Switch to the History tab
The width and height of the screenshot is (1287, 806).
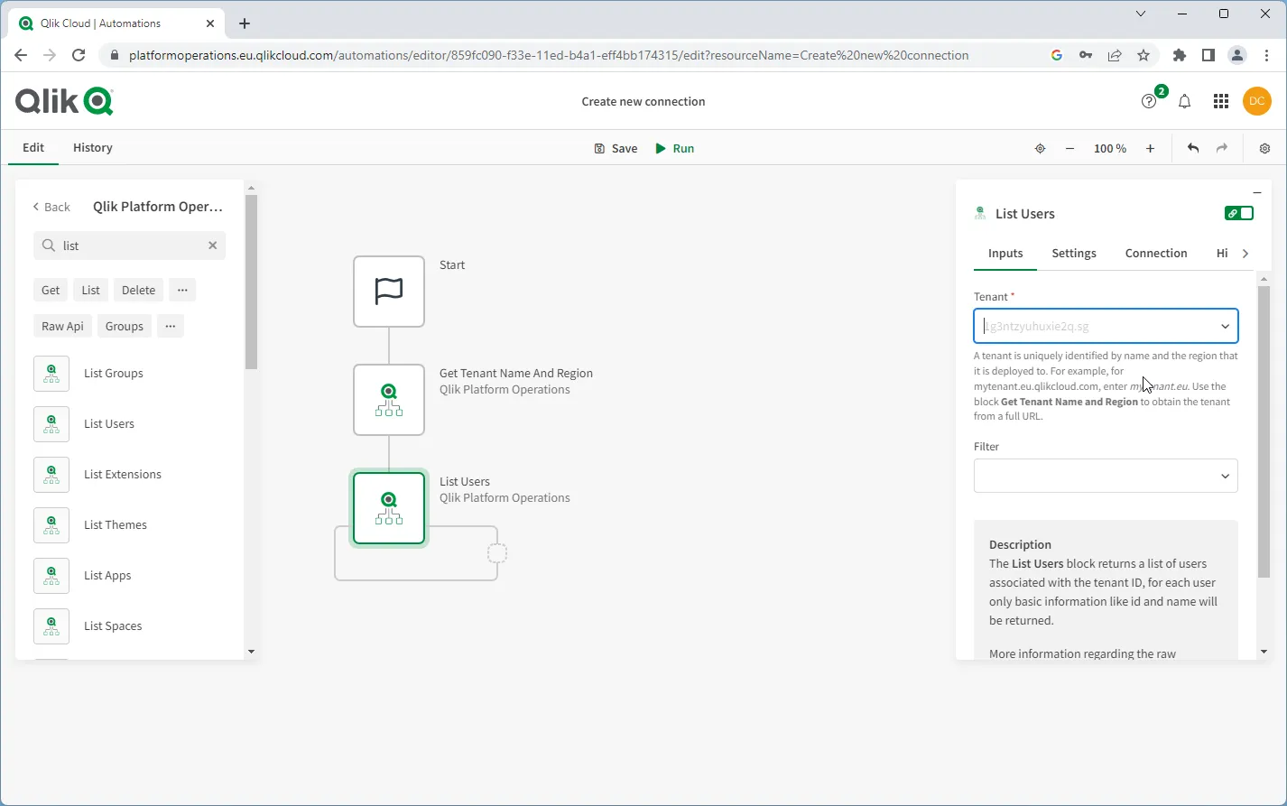(x=93, y=148)
